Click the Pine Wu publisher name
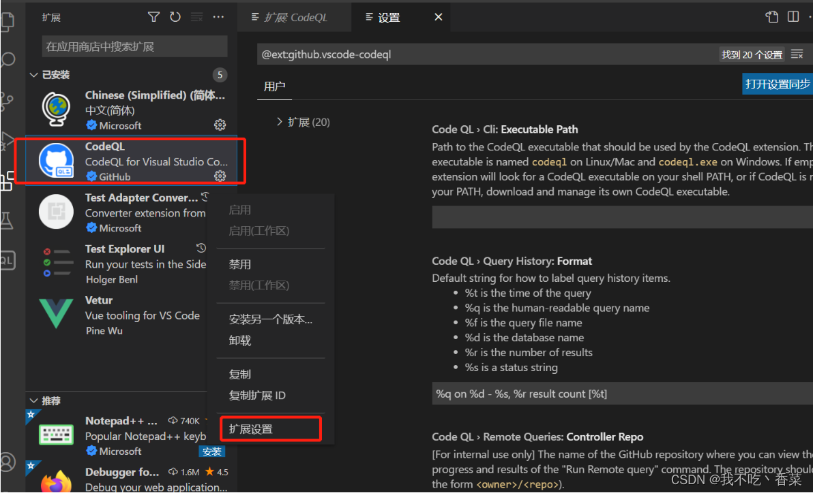The width and height of the screenshot is (813, 493). [x=104, y=330]
